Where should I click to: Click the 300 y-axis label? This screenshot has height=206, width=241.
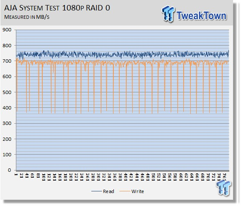click(7, 123)
